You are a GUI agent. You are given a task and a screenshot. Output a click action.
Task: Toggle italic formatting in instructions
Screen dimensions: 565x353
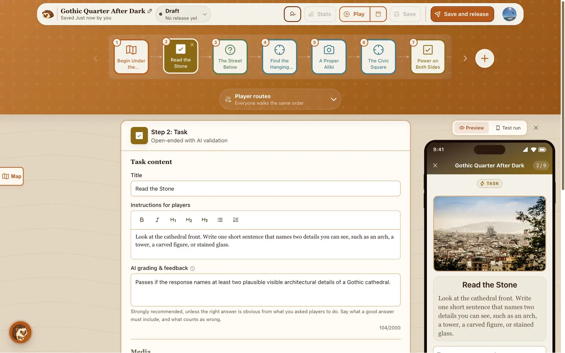point(157,220)
